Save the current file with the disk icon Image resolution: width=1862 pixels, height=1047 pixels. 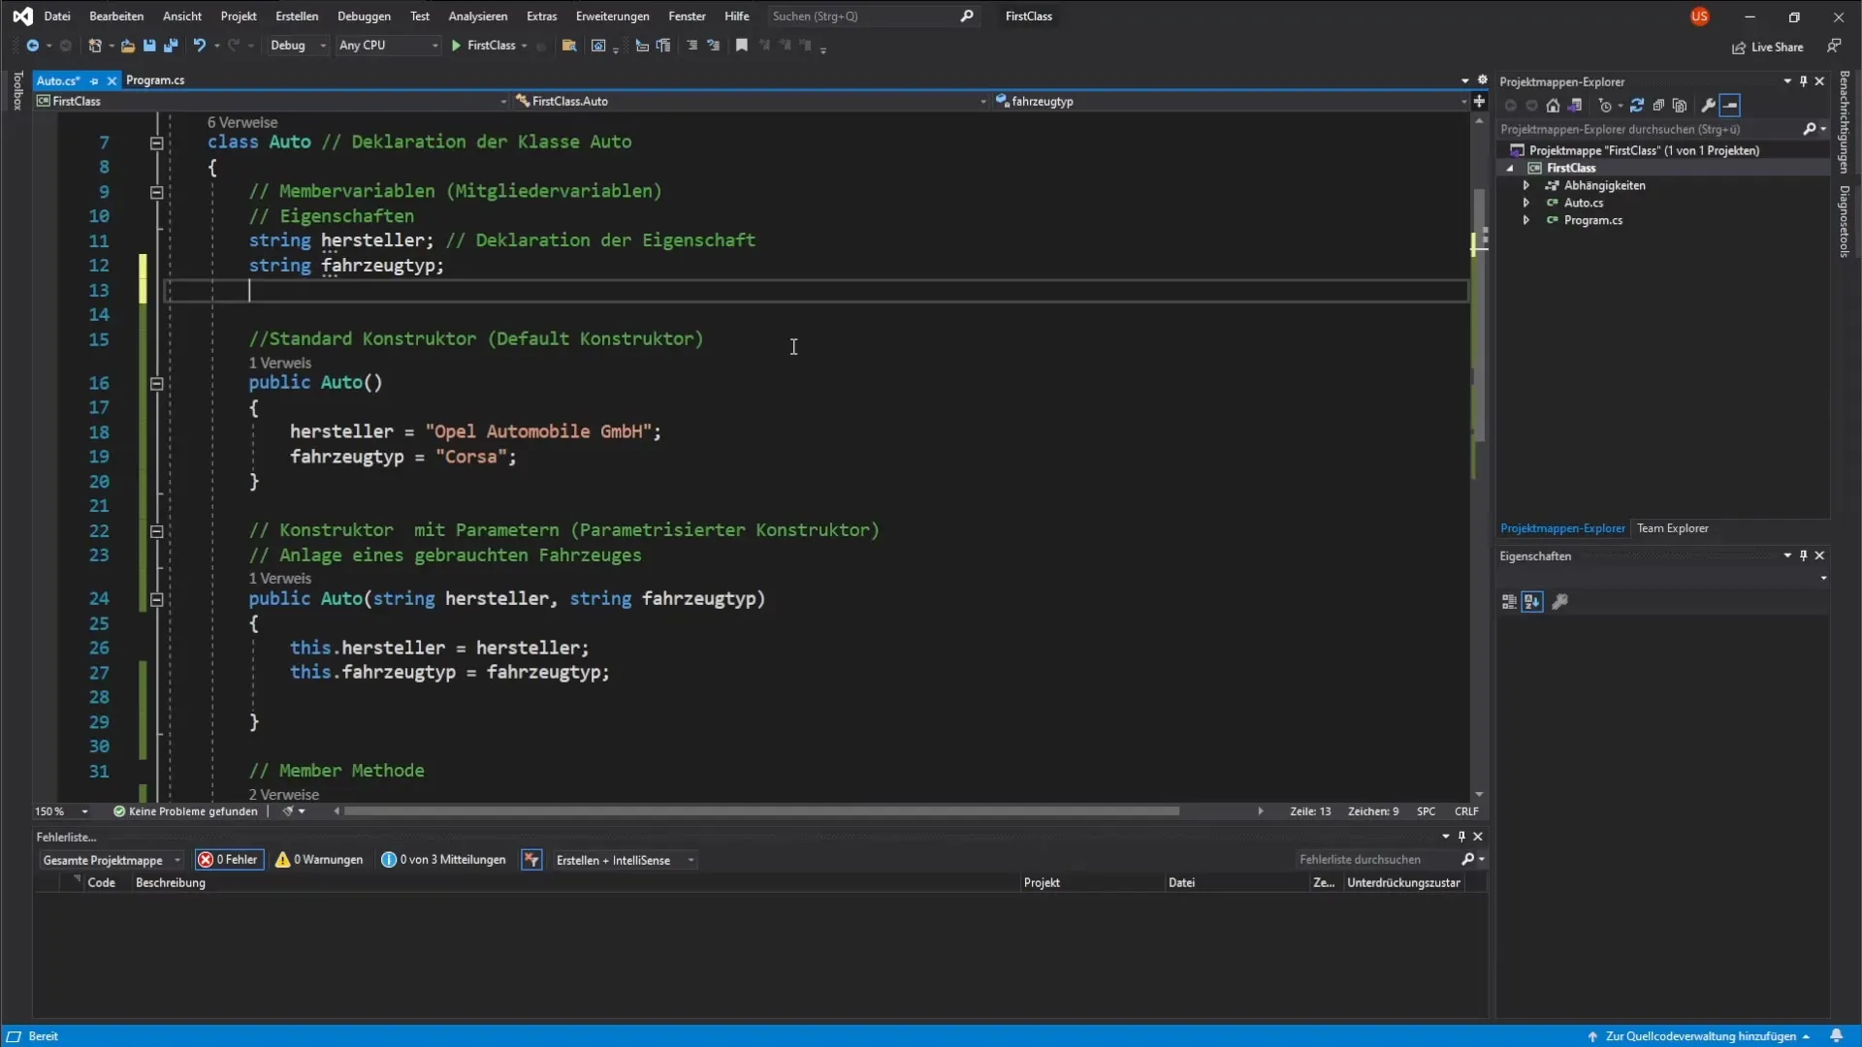point(149,46)
